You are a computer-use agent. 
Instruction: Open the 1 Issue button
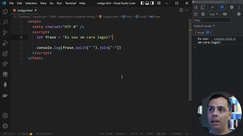[203, 32]
